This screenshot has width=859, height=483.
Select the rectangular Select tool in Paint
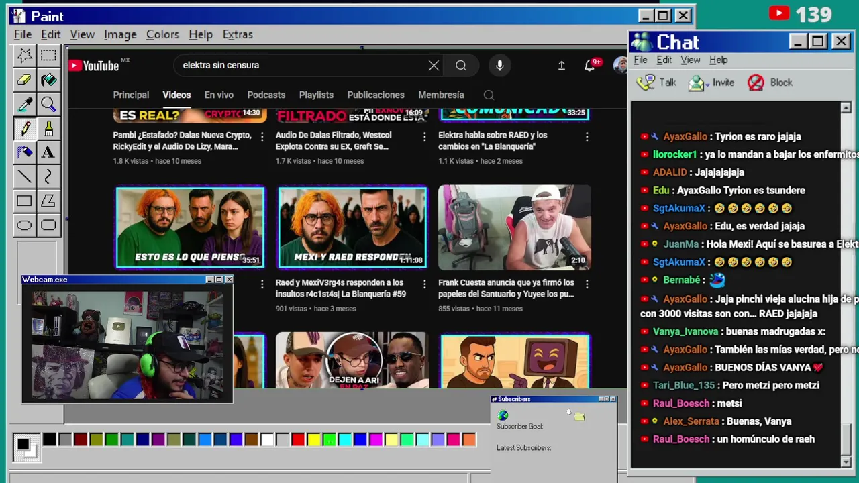click(48, 56)
